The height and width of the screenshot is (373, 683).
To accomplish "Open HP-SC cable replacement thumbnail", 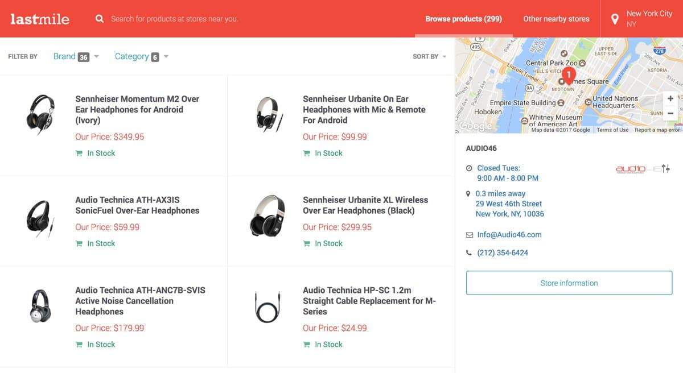I will 268,306.
